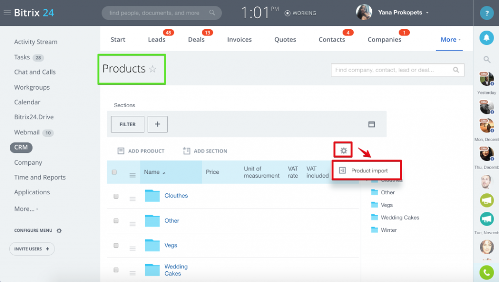Open the Vegs row menu handle
499x282 pixels.
(x=133, y=248)
